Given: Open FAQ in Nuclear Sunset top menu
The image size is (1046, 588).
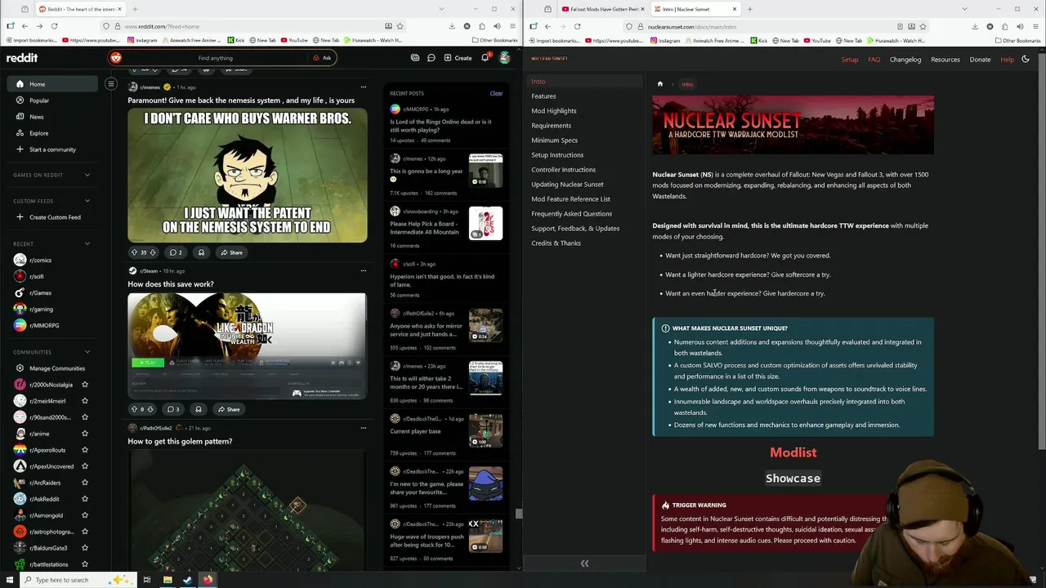Looking at the screenshot, I should point(874,60).
